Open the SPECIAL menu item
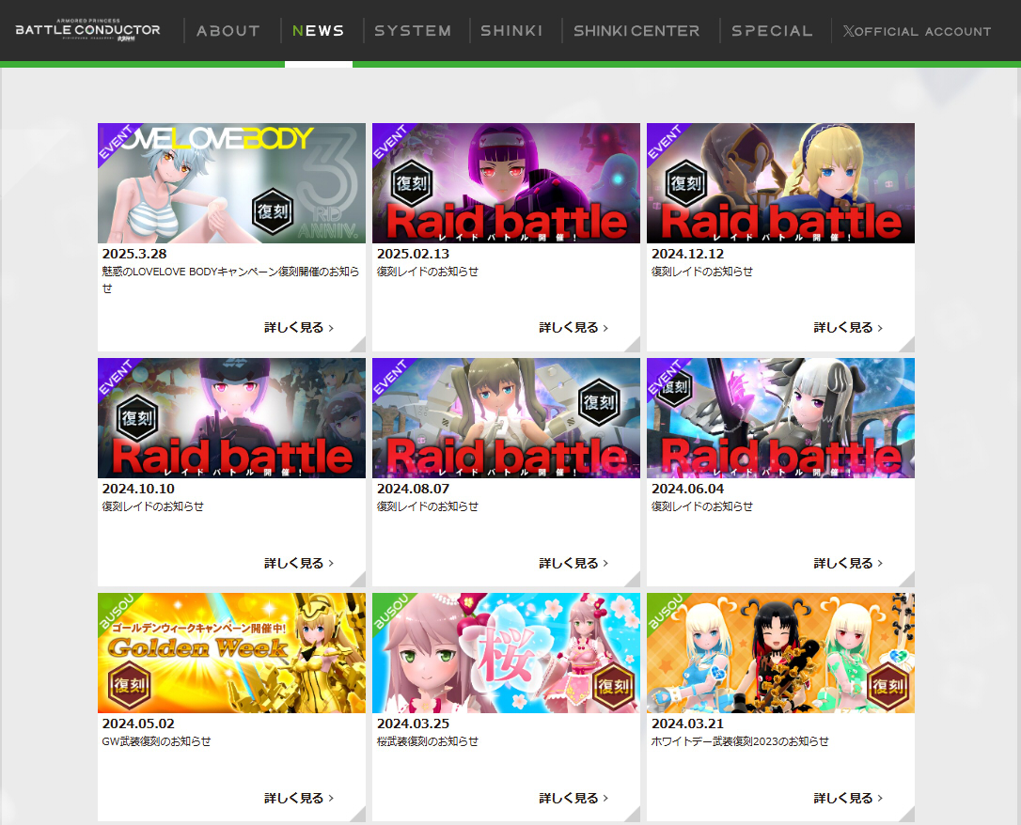The height and width of the screenshot is (825, 1021). pos(772,31)
